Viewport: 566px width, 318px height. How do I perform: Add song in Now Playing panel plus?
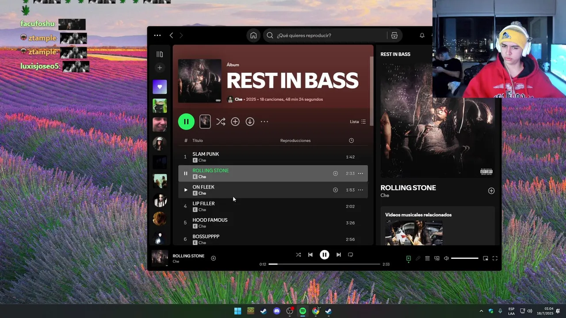tap(491, 191)
